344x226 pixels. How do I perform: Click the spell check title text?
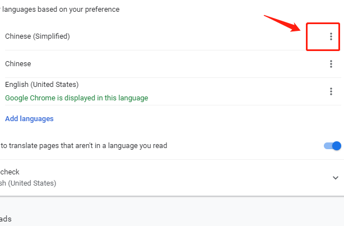10,172
